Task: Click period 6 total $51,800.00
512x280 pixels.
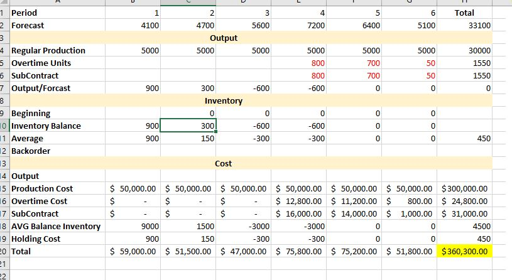Action: 409,252
